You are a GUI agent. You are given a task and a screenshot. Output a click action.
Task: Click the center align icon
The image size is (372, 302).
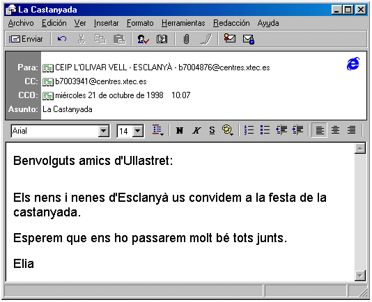pos(336,130)
